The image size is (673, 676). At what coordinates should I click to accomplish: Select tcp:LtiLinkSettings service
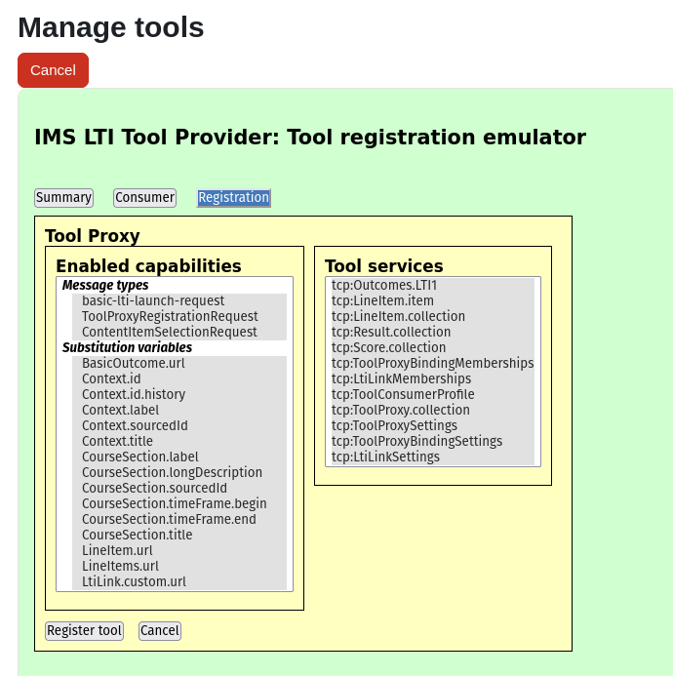coord(433,457)
